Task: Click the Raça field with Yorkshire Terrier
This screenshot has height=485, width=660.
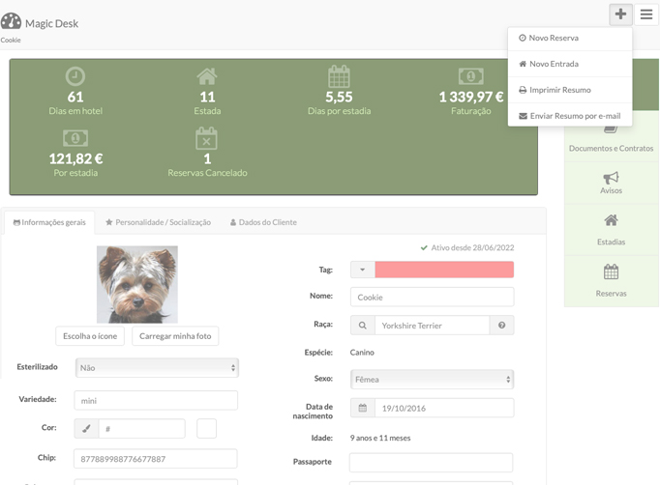Action: [x=432, y=326]
